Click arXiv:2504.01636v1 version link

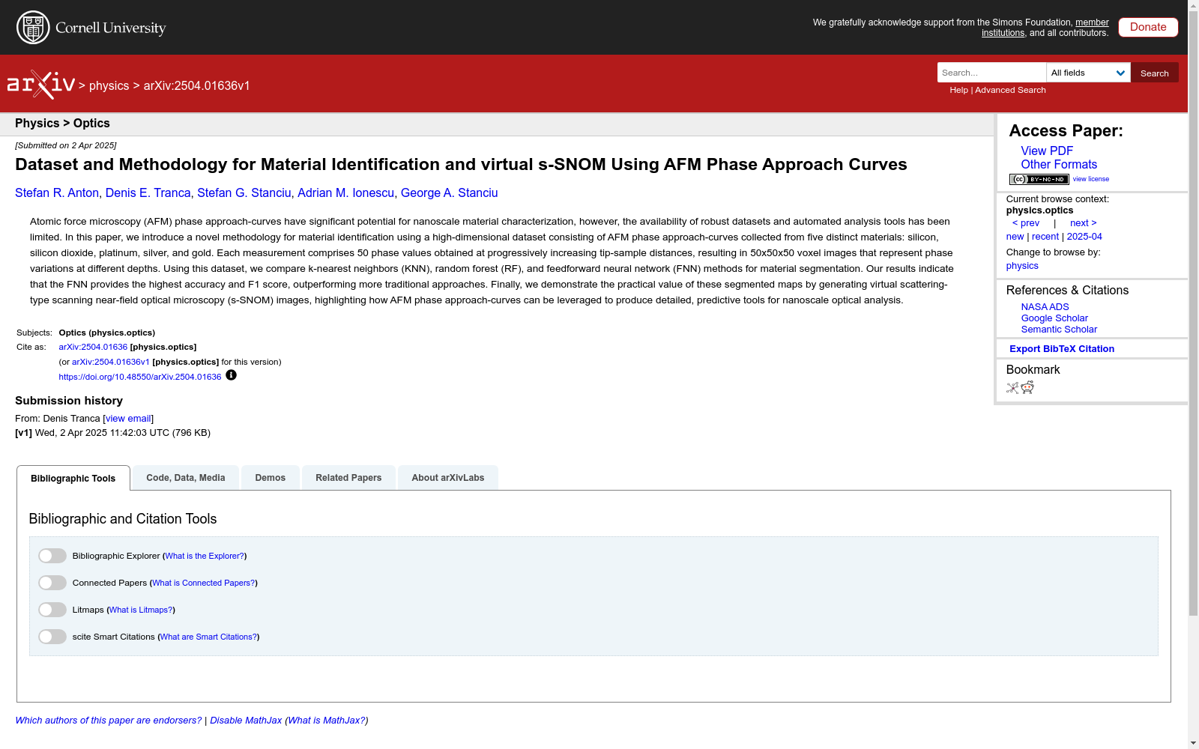pos(111,362)
